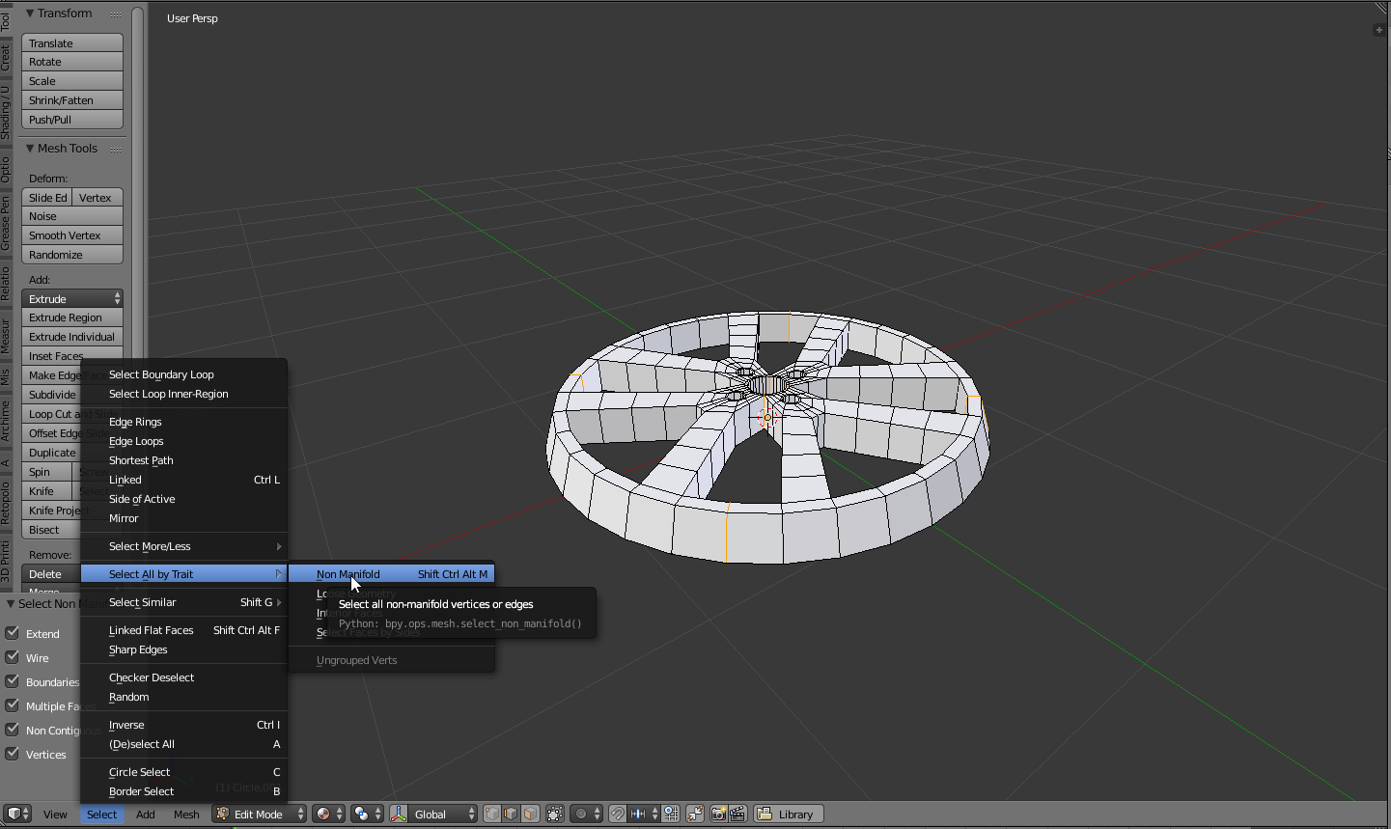
Task: Open the pivot point selector
Action: pos(367,814)
